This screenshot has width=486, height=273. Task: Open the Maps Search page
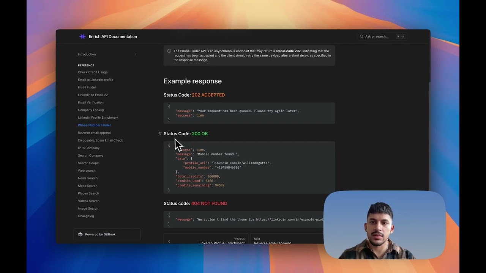[x=88, y=186]
